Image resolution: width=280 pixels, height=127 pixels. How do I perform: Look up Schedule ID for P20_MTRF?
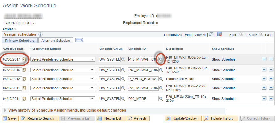(x=161, y=99)
